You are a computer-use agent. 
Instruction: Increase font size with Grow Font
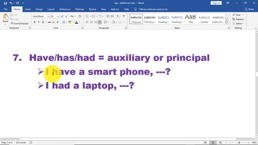tap(62, 16)
